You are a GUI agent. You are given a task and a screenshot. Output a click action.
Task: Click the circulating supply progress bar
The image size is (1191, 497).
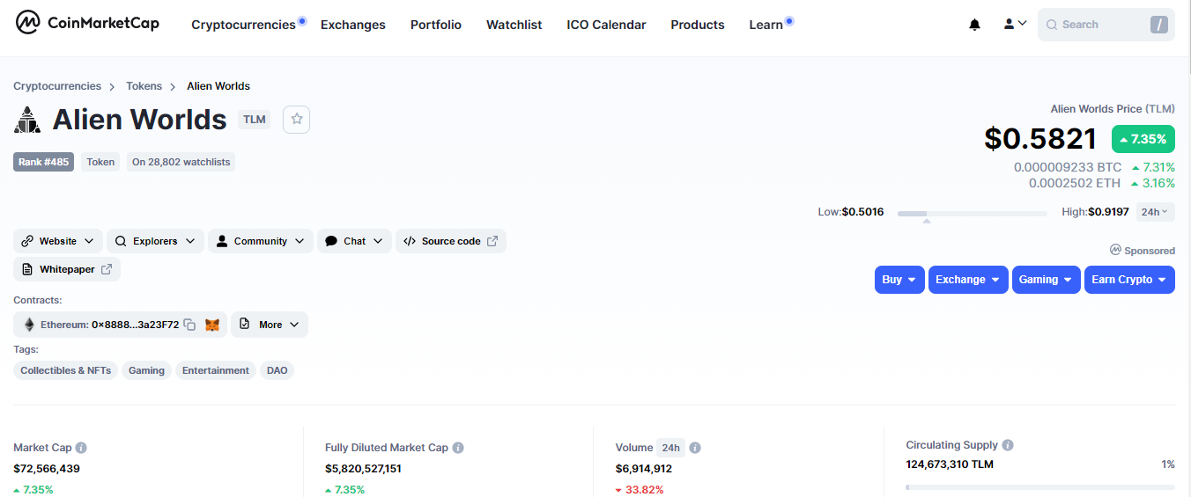1040,486
